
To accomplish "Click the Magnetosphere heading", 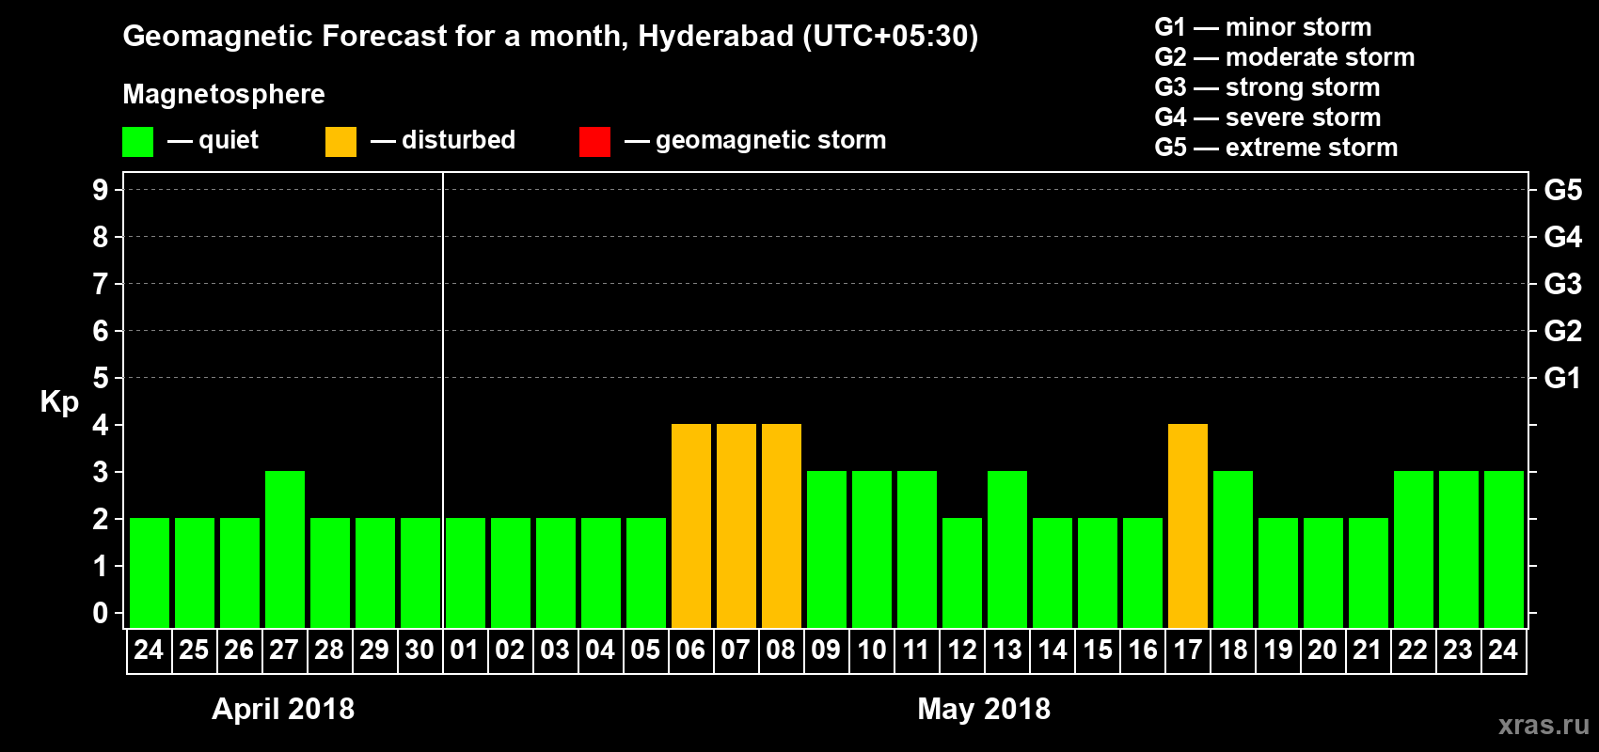I will pos(224,94).
